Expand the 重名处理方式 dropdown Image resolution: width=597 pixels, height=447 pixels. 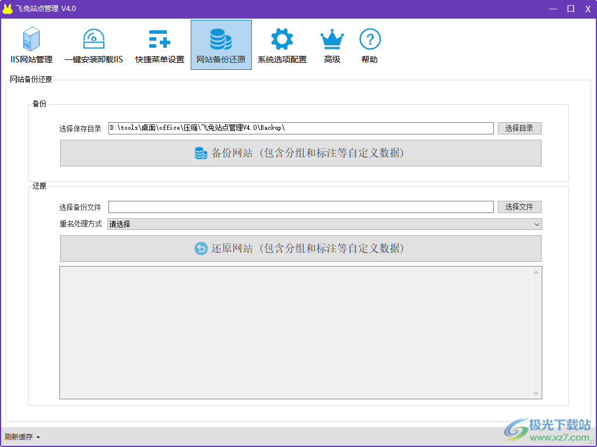click(x=536, y=224)
